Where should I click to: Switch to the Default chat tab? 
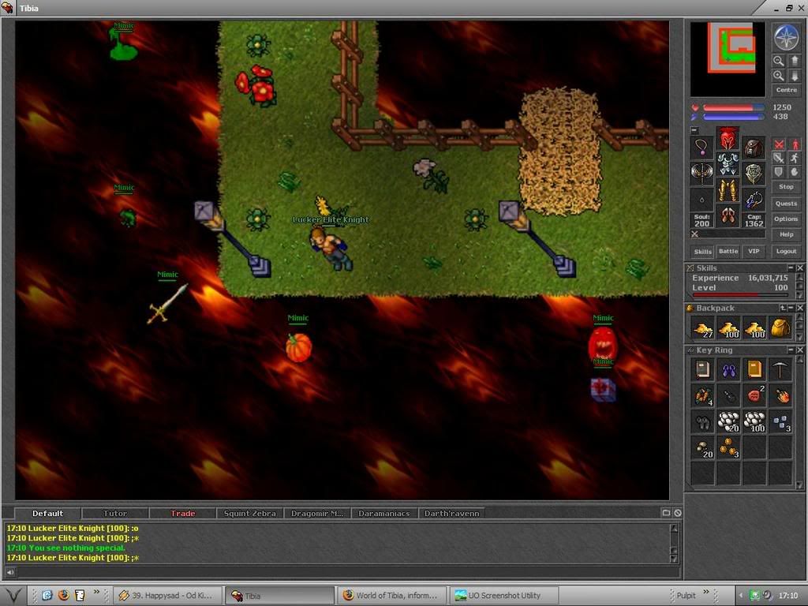pyautogui.click(x=47, y=513)
